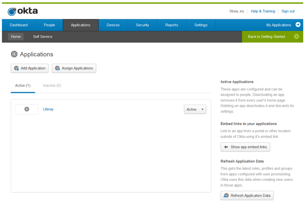Image resolution: width=304 pixels, height=204 pixels.
Task: Click the My Applications arrow icon
Action: 297,25
